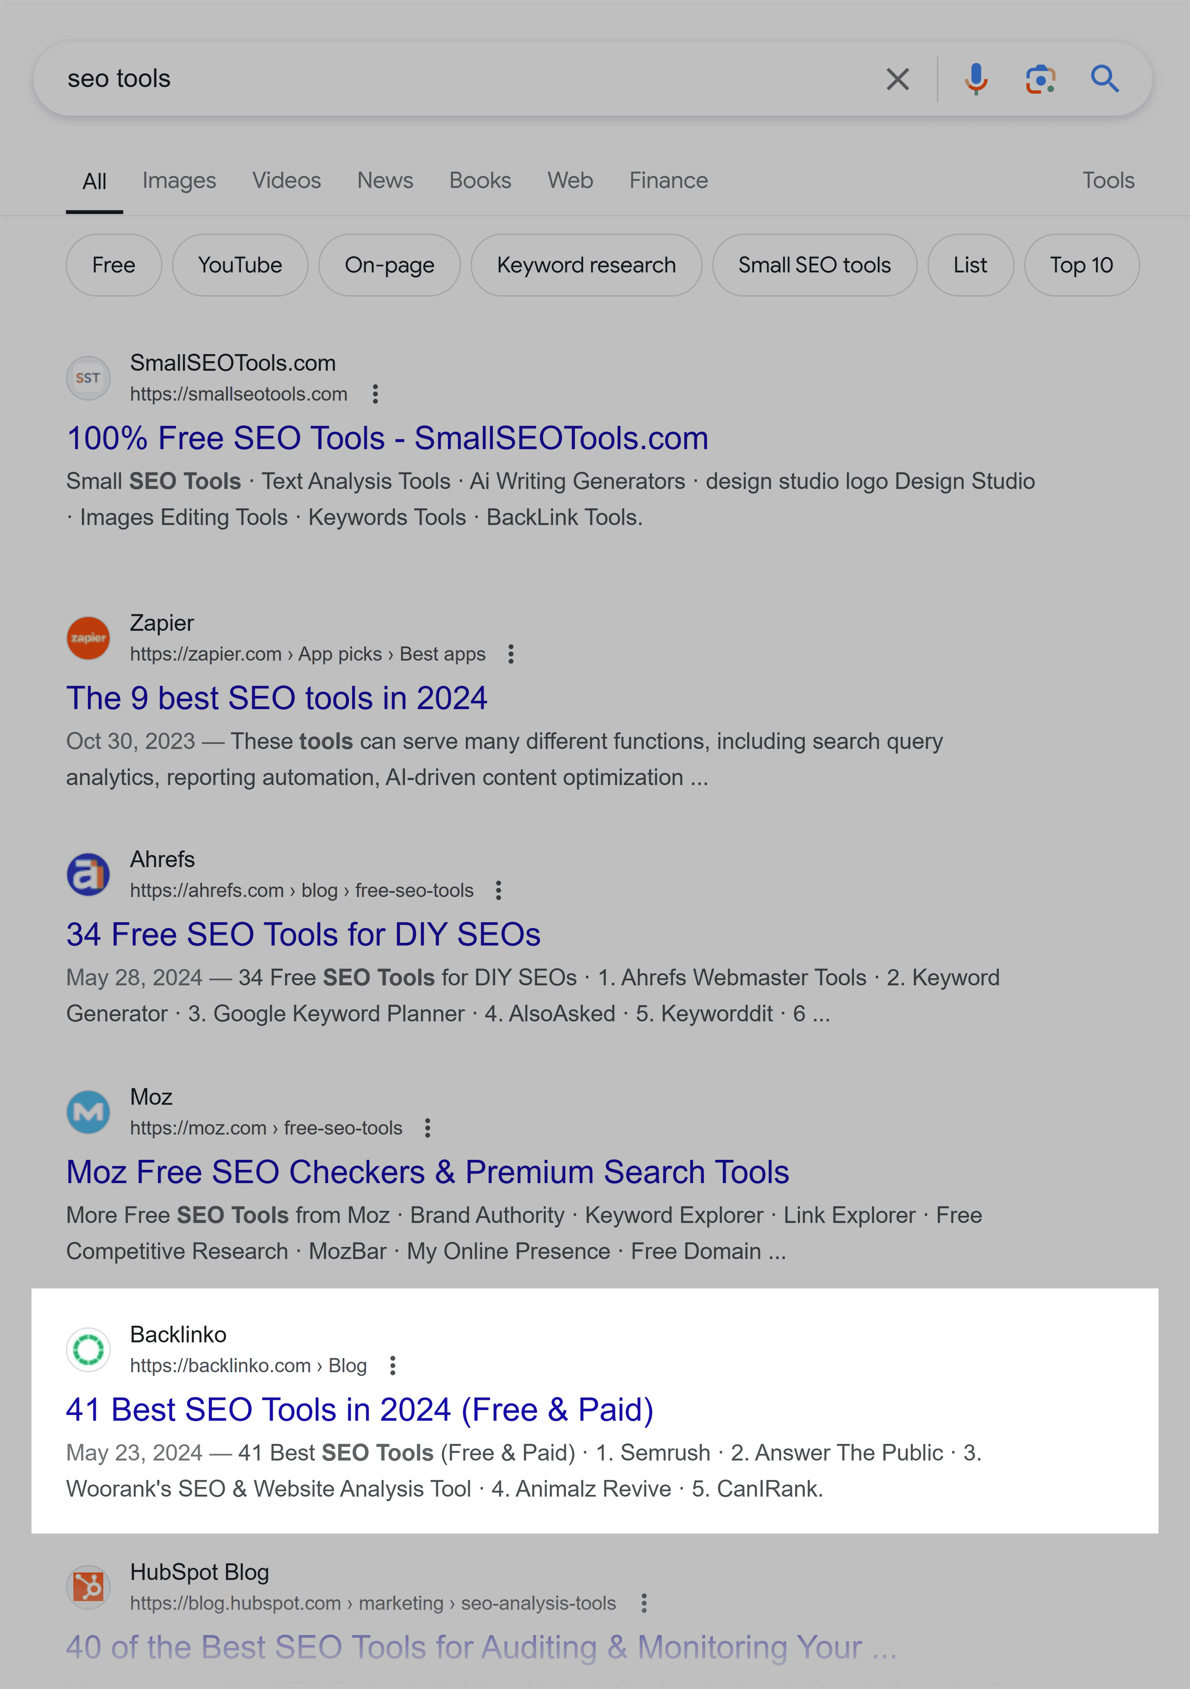Apply the Keyword research filter chip
1190x1689 pixels.
[x=586, y=265]
